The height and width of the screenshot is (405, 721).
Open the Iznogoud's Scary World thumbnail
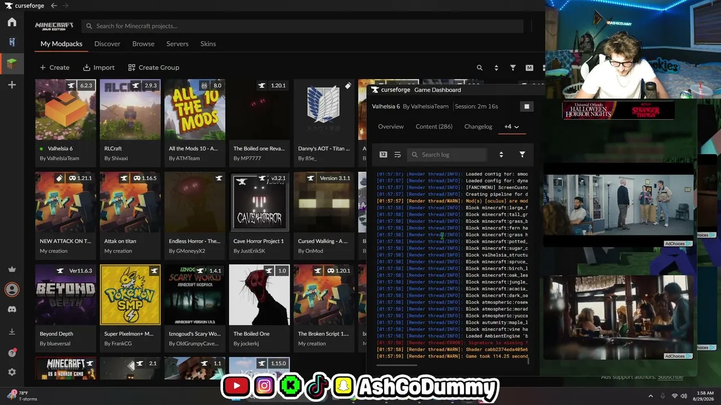(195, 295)
